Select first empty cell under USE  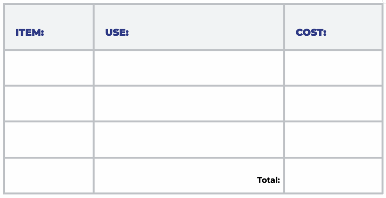[188, 68]
